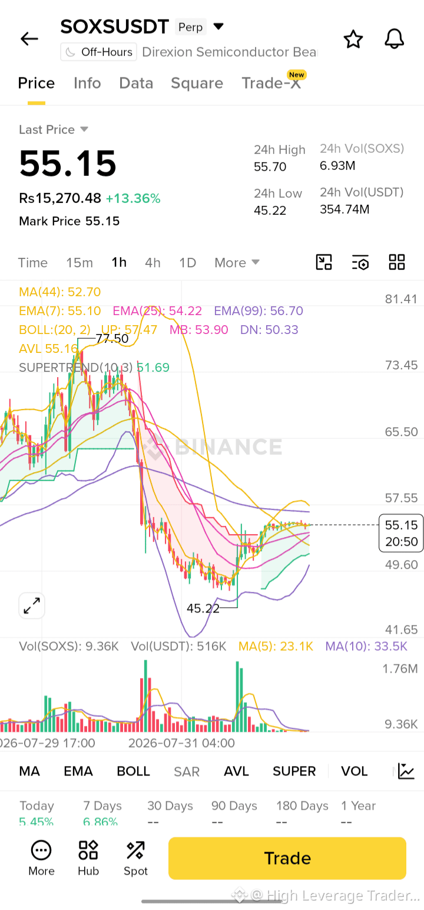The image size is (424, 910).
Task: Switch to the Info tab
Action: coord(87,83)
